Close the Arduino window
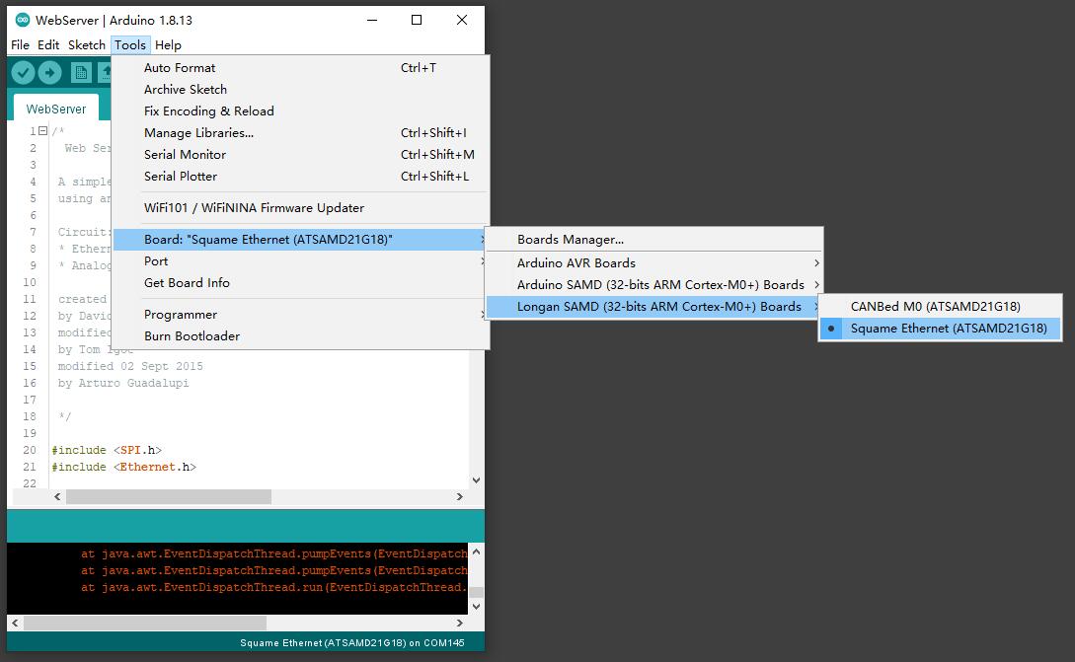 (462, 20)
